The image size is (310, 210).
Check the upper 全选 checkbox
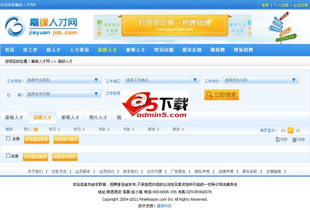(8, 138)
